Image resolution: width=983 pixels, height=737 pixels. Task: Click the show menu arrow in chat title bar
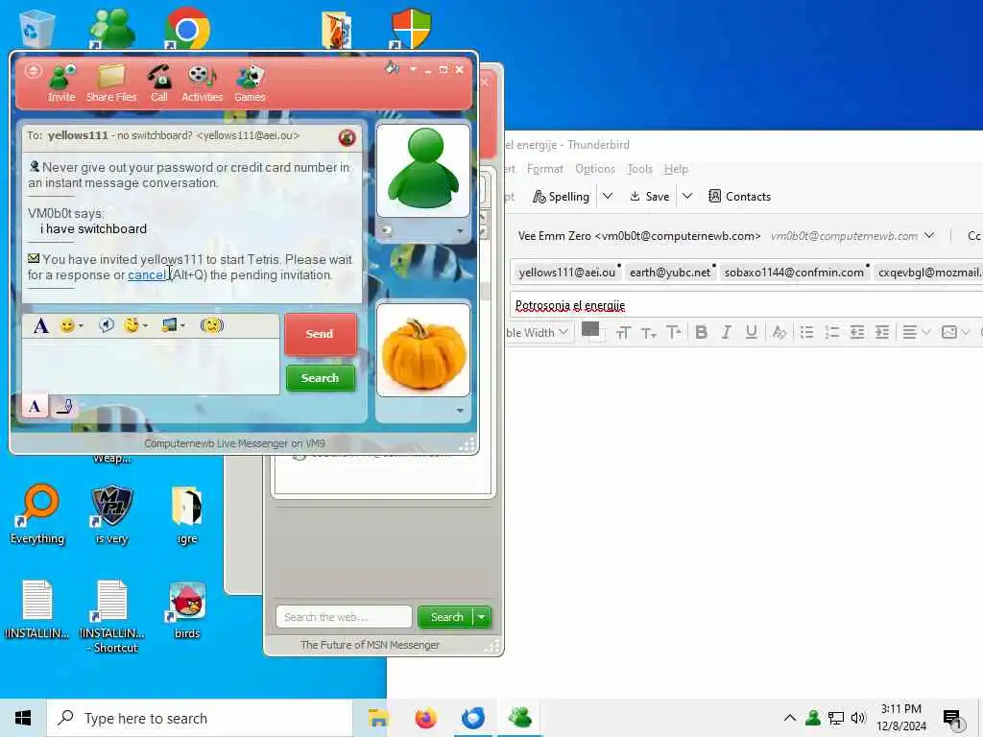pyautogui.click(x=413, y=69)
